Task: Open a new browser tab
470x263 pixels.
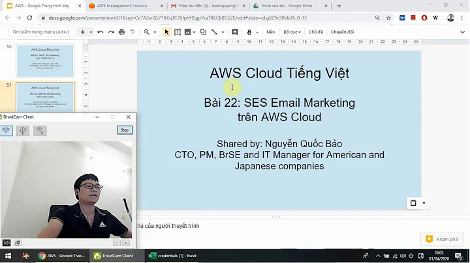Action: tap(339, 6)
